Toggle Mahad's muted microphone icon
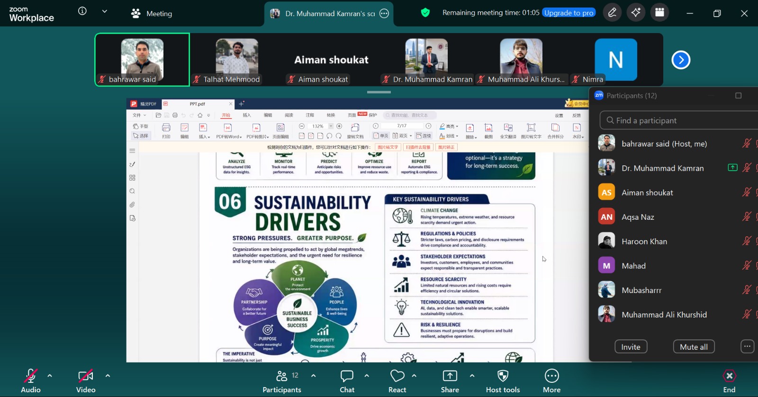 point(747,266)
